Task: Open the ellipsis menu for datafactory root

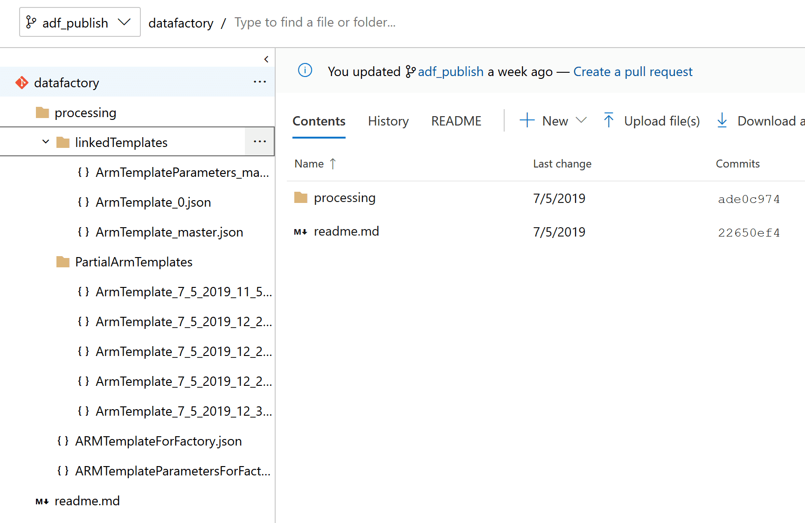Action: 259,82
